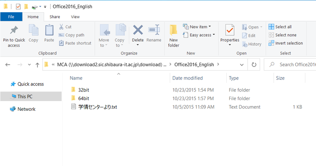Go forward in navigation history

pos(20,65)
